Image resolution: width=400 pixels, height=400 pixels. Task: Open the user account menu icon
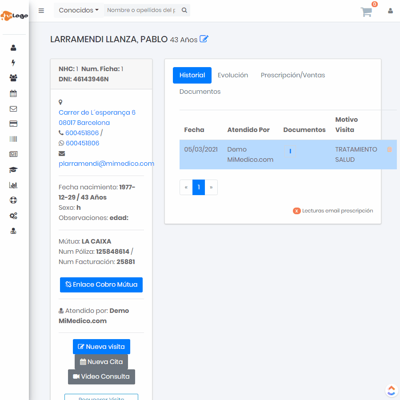[x=390, y=11]
